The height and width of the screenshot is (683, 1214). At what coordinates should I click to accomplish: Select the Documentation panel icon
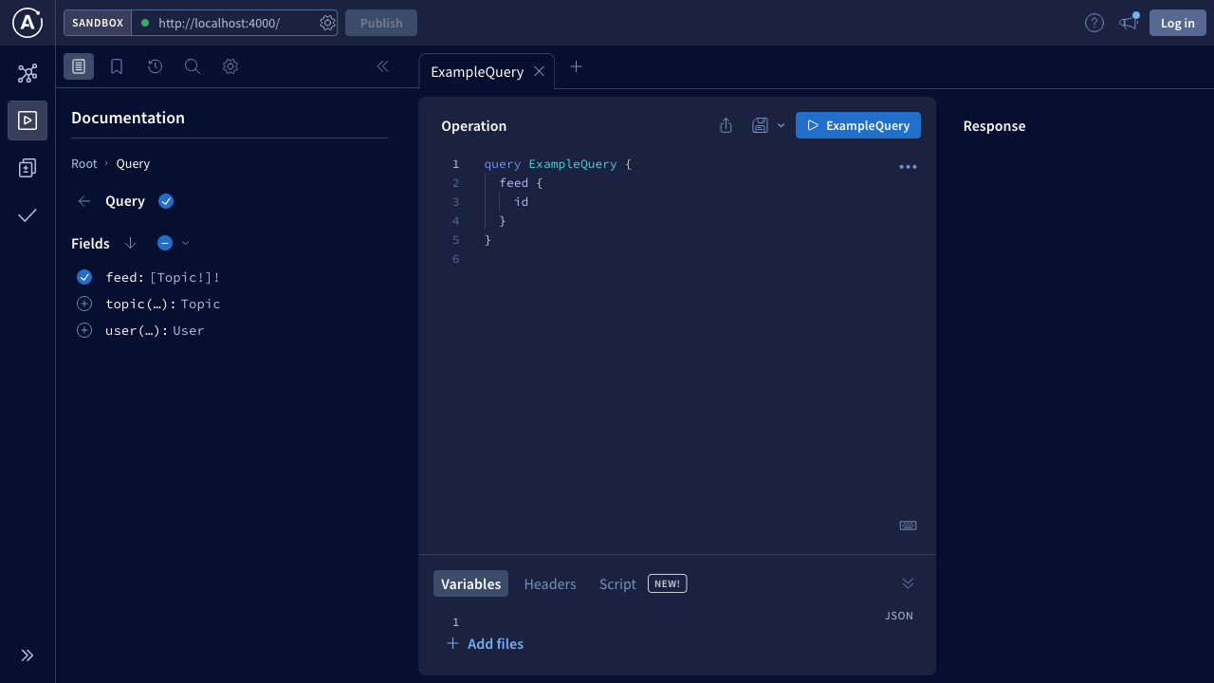click(x=79, y=66)
